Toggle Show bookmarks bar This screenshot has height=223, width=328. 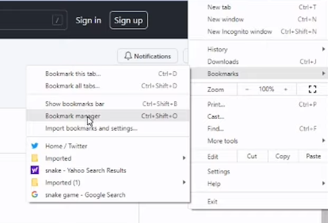pos(108,104)
